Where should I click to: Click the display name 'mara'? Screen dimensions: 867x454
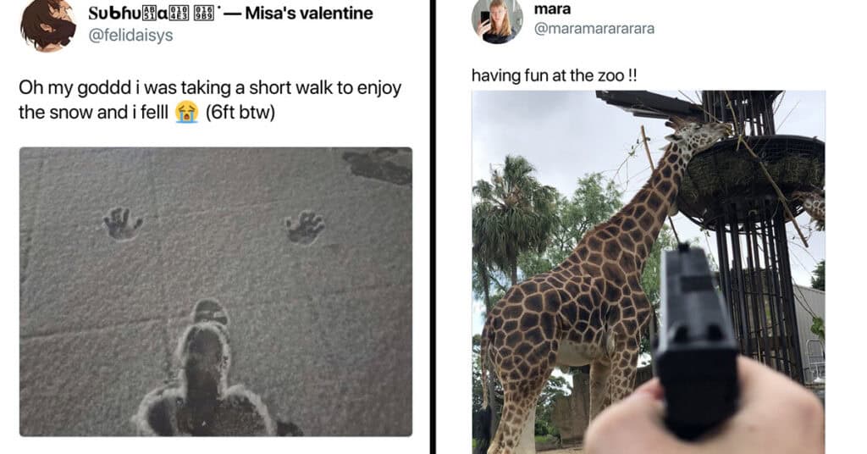click(552, 8)
